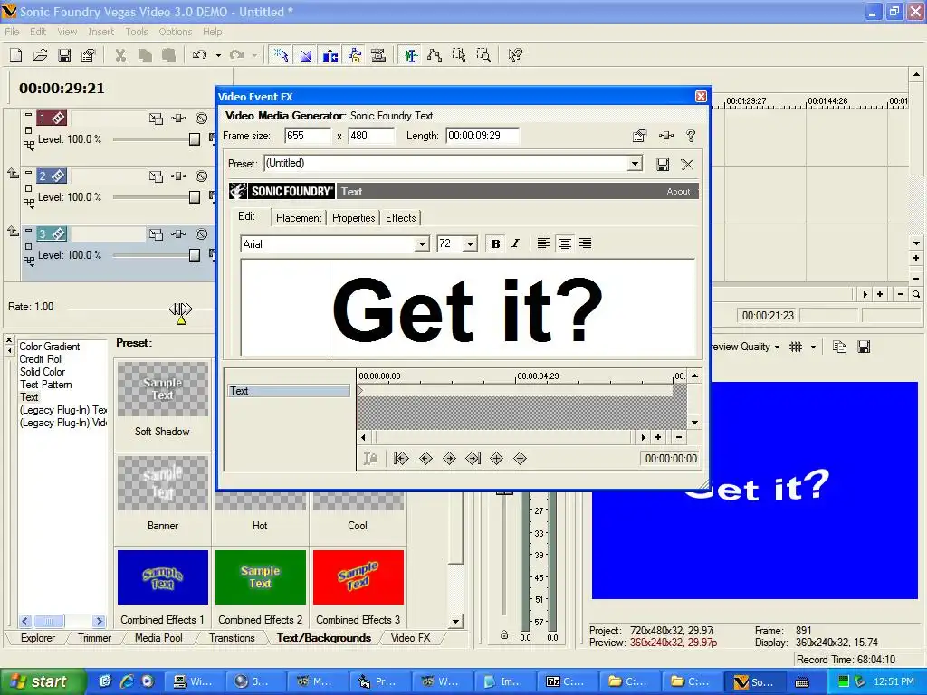Open Media Properties in Video Event FX

(639, 136)
